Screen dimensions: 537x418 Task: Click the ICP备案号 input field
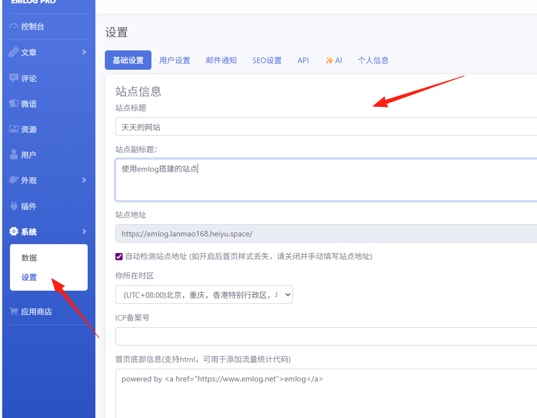click(x=326, y=336)
